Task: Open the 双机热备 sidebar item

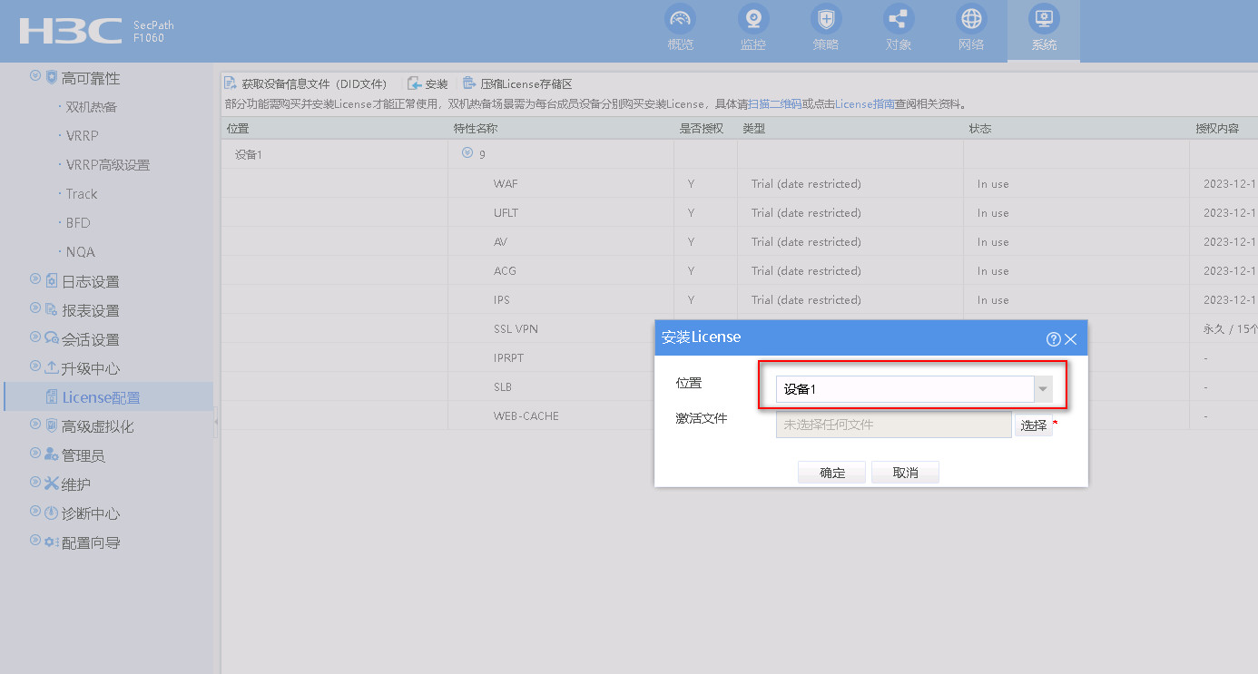Action: pyautogui.click(x=91, y=107)
